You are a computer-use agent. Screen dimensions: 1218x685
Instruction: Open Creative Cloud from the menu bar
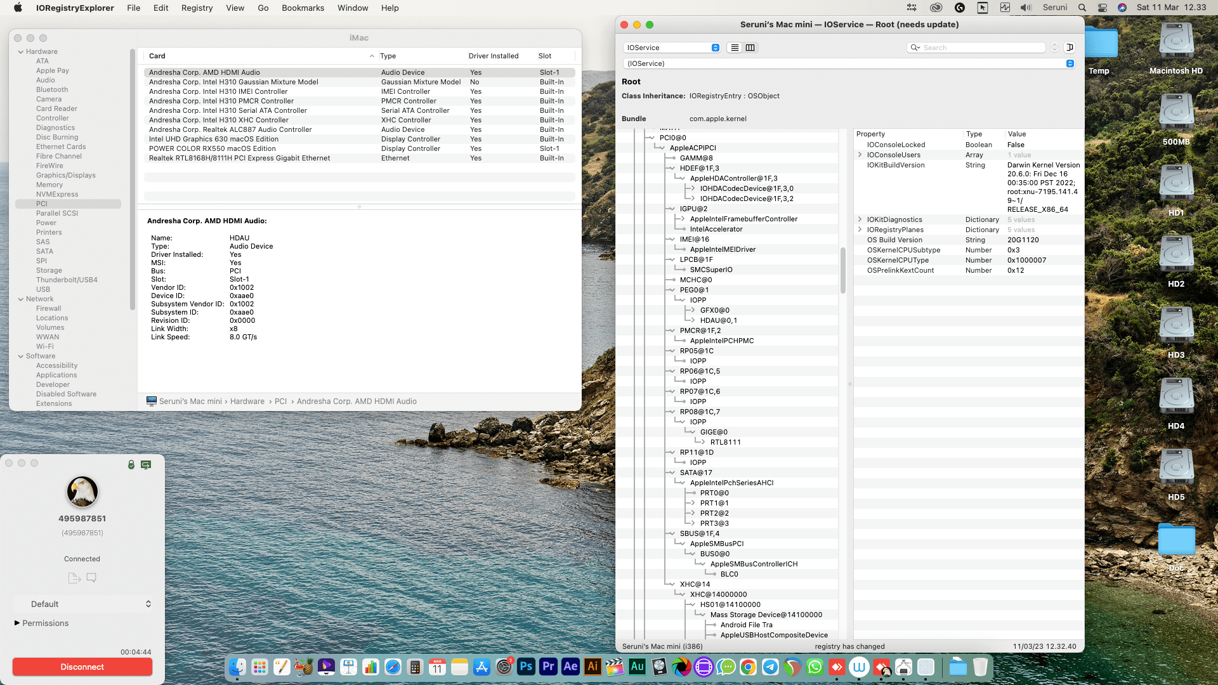click(x=936, y=8)
